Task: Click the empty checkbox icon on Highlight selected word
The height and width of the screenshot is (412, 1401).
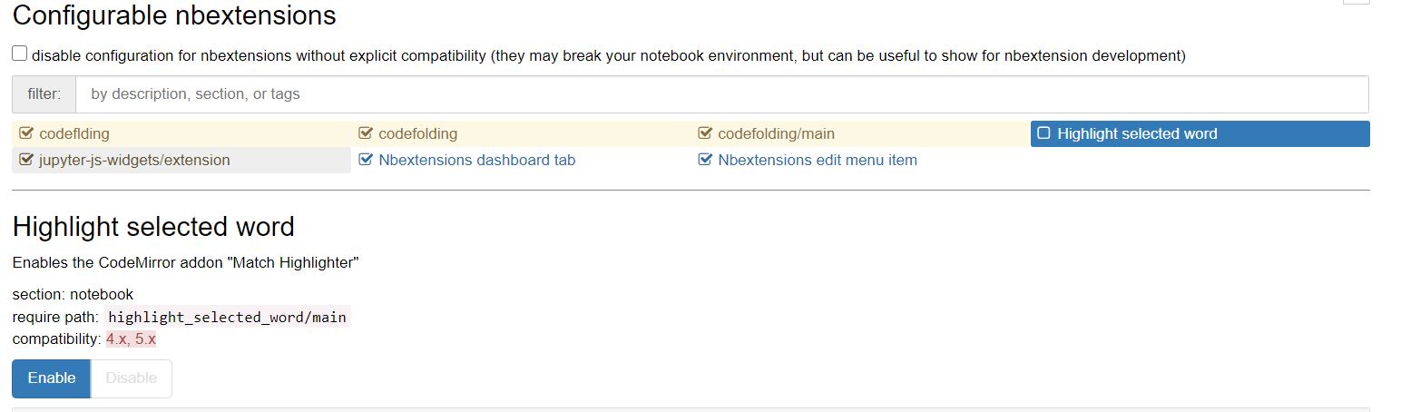Action: click(1043, 134)
